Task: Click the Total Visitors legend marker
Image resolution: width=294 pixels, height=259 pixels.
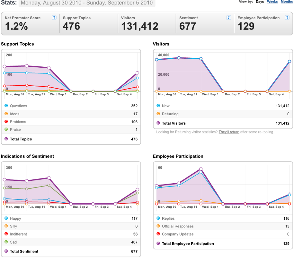Action: coord(158,123)
